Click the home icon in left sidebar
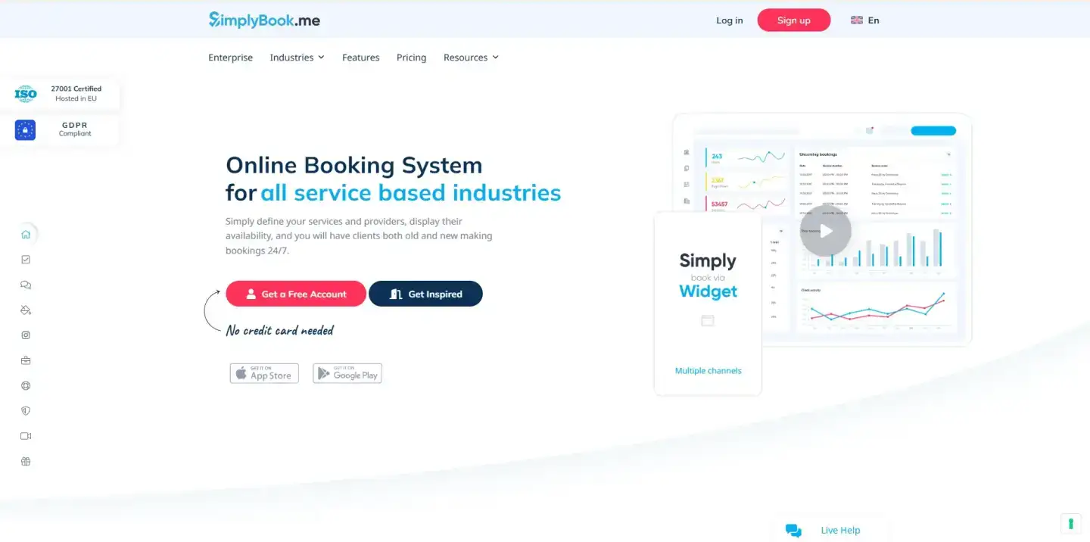1090x542 pixels. pos(26,235)
